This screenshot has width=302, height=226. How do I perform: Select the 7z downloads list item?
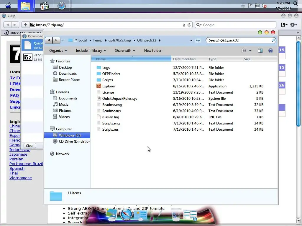(x=32, y=57)
